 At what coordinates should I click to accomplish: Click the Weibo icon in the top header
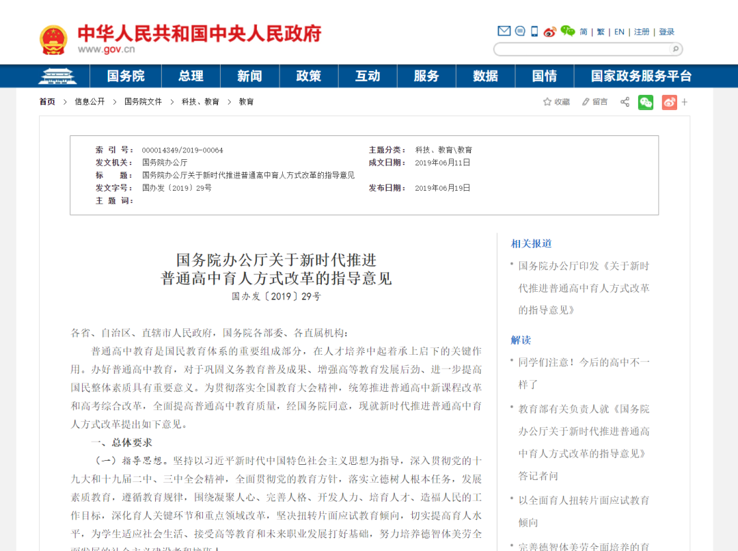pyautogui.click(x=549, y=31)
